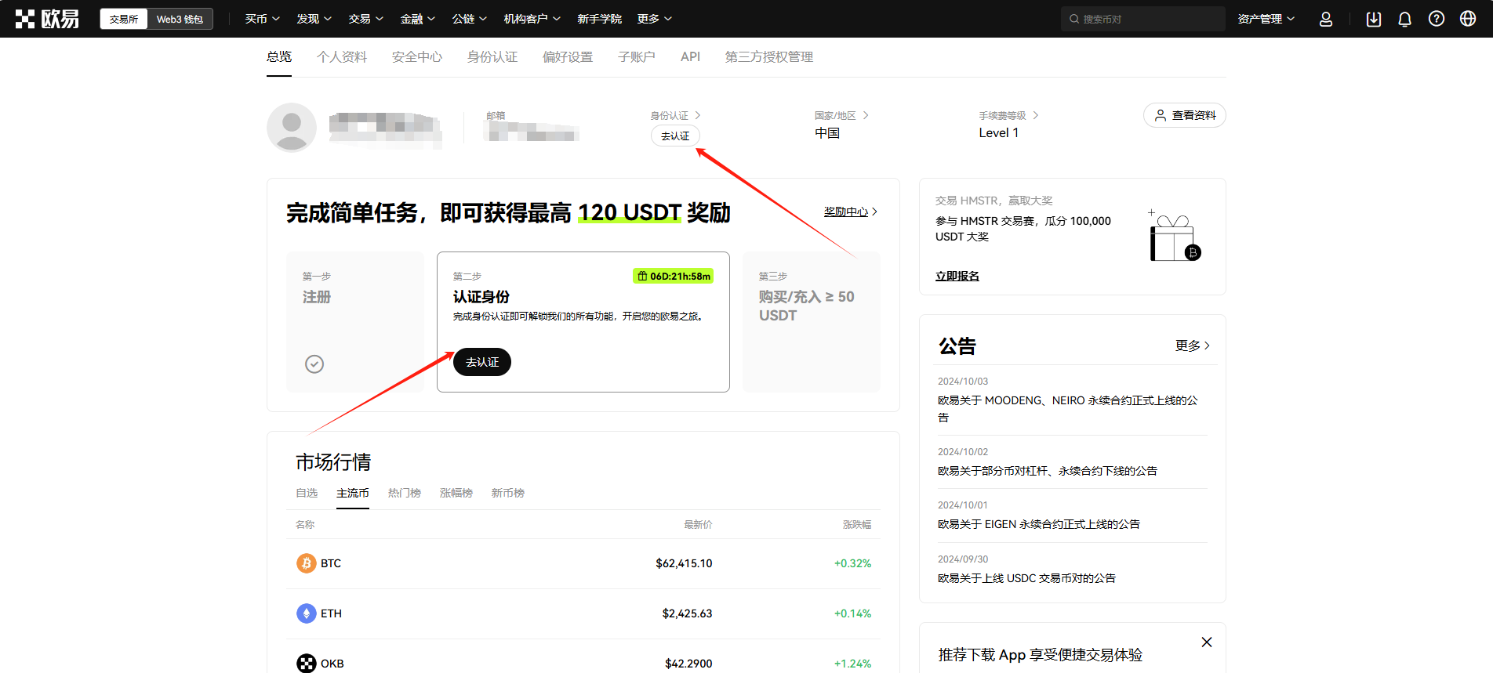Image resolution: width=1493 pixels, height=673 pixels.
Task: Open the 奖励中心 link
Action: click(x=850, y=212)
